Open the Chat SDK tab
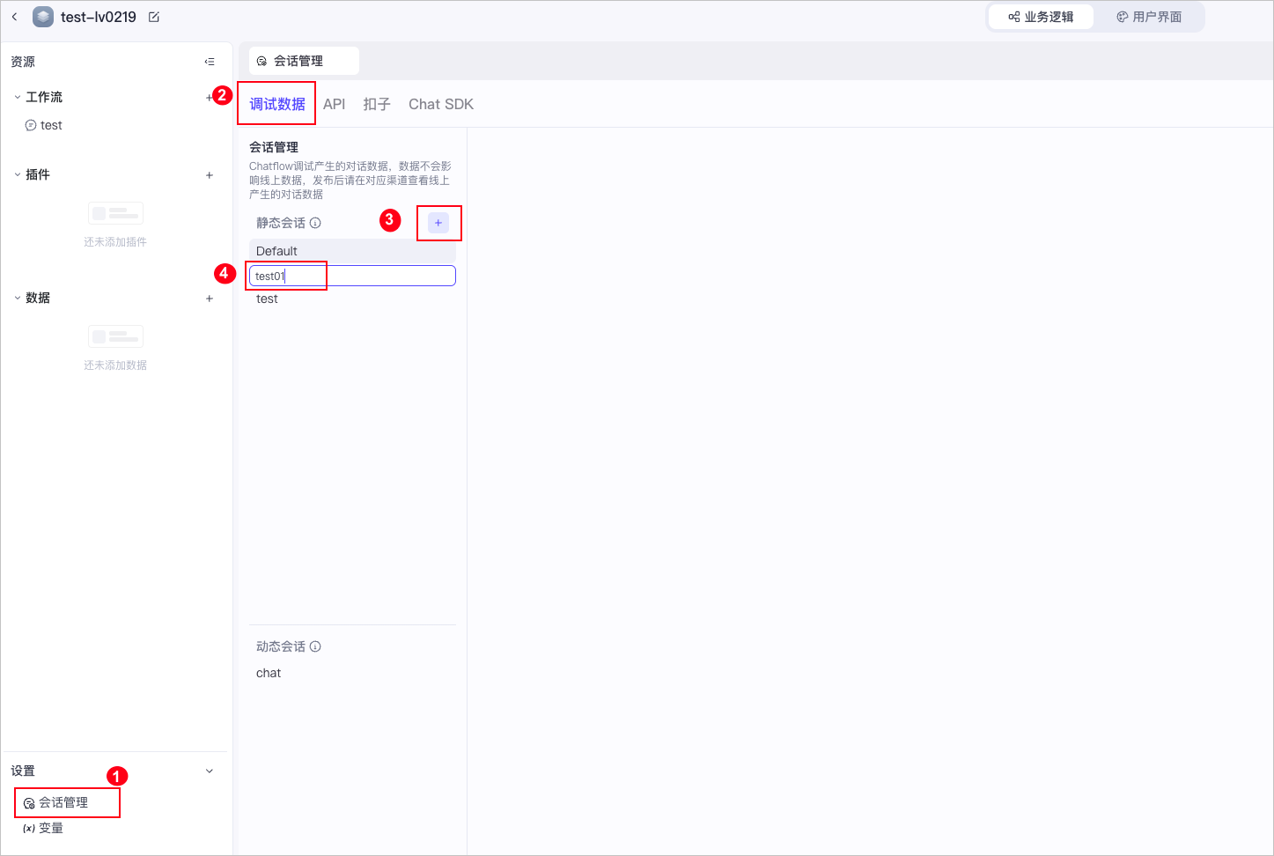This screenshot has height=856, width=1274. [x=441, y=104]
